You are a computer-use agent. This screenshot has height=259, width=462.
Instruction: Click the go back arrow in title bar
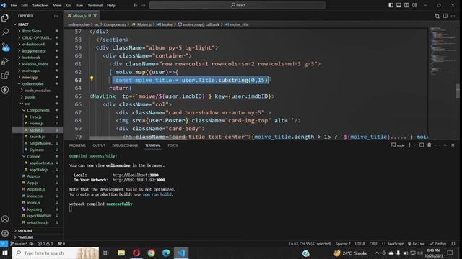135,5
